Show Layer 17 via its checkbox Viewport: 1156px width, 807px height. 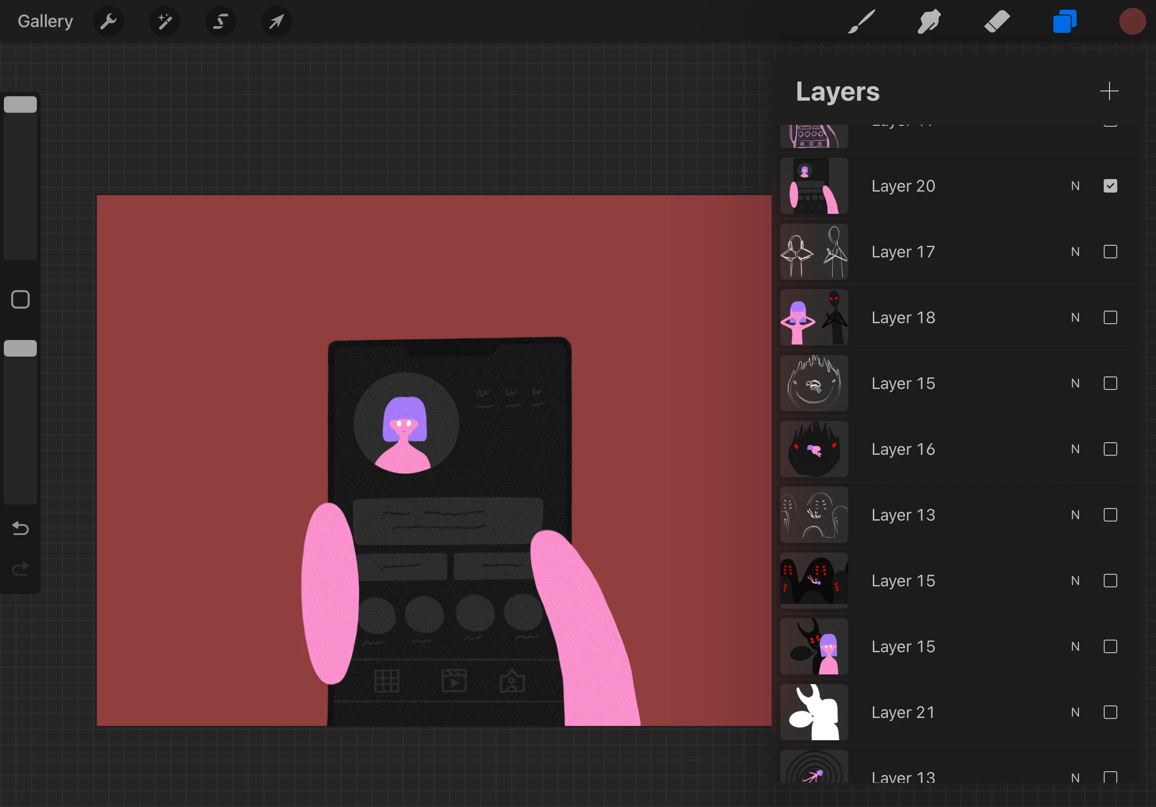(1110, 252)
